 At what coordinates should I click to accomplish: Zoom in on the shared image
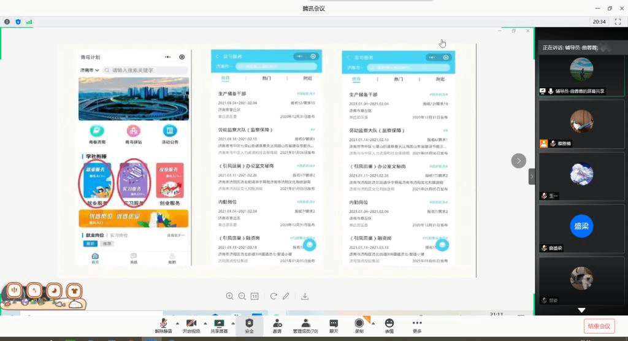point(229,296)
